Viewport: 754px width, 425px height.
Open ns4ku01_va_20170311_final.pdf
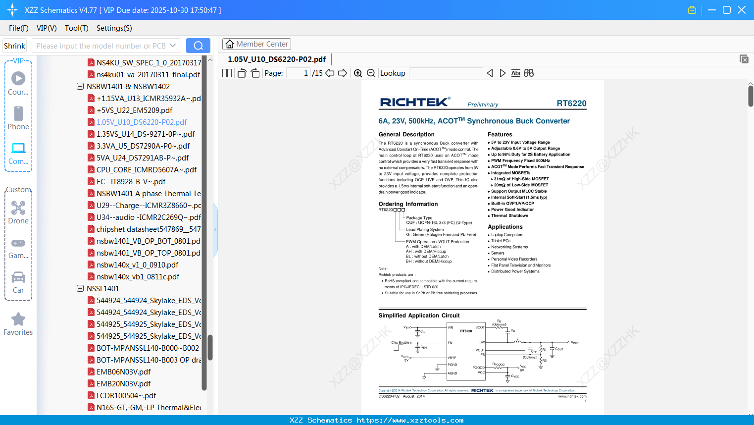[149, 74]
